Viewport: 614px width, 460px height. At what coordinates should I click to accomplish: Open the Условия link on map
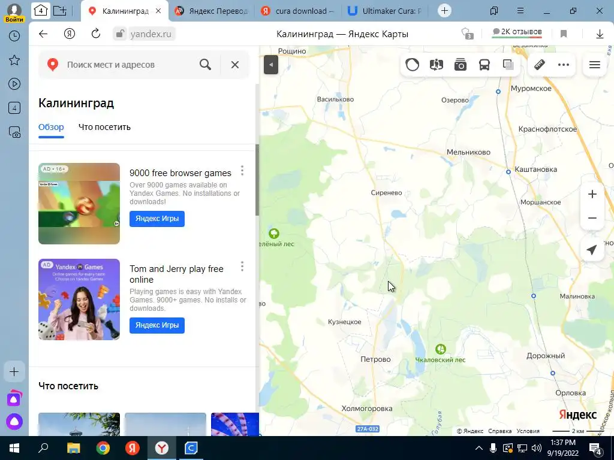click(528, 431)
